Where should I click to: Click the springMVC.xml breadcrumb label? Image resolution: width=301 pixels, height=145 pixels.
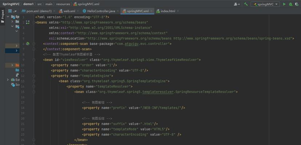click(89, 4)
